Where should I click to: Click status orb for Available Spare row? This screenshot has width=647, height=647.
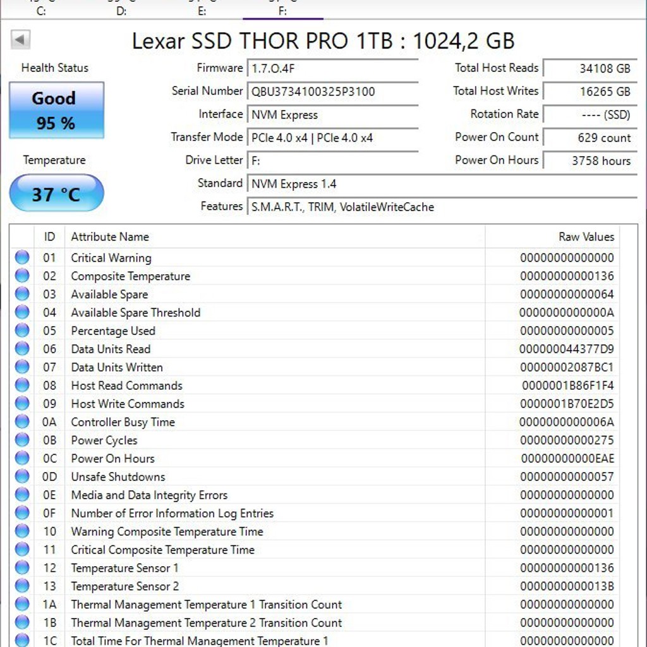[x=22, y=293]
